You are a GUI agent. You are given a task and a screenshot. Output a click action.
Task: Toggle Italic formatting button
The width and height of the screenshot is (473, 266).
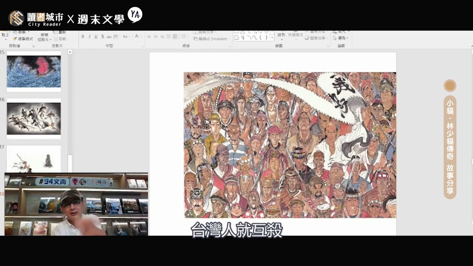89,37
